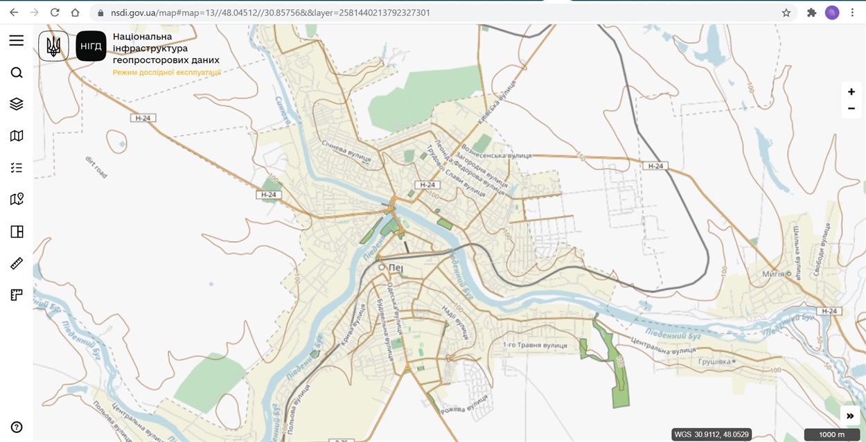Select the map pin marker tool

17,200
